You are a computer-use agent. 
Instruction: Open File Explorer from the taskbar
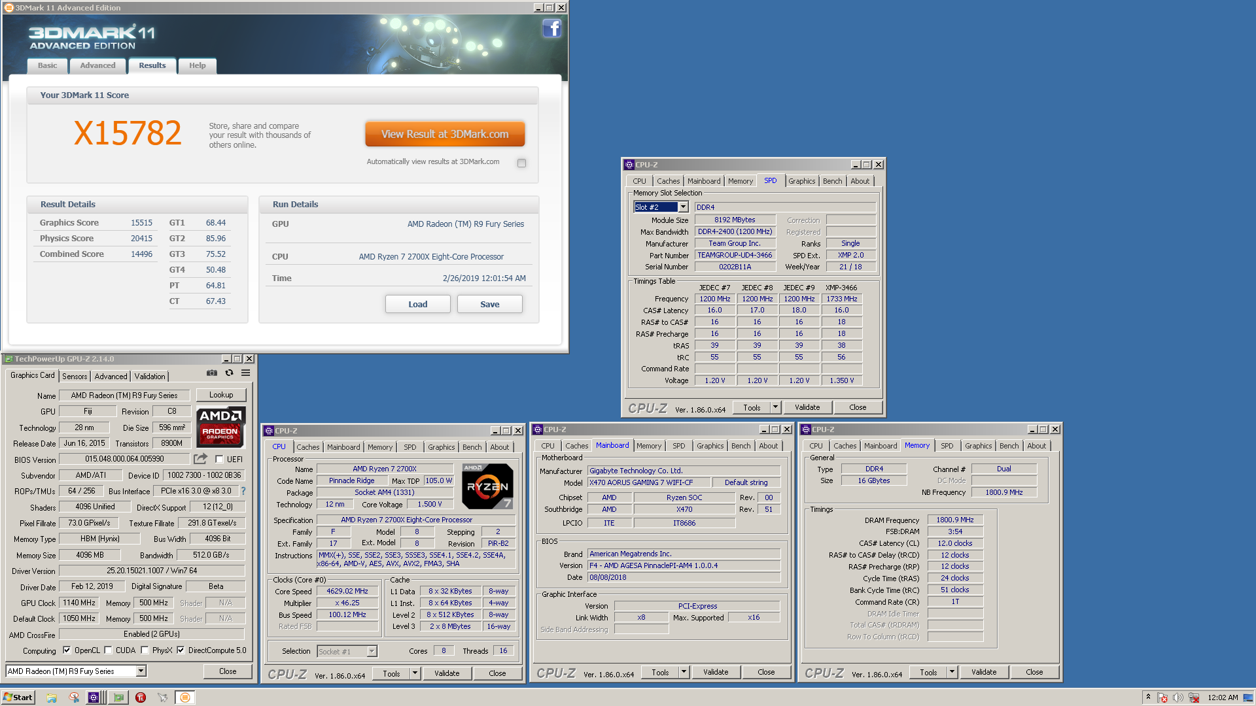(52, 698)
